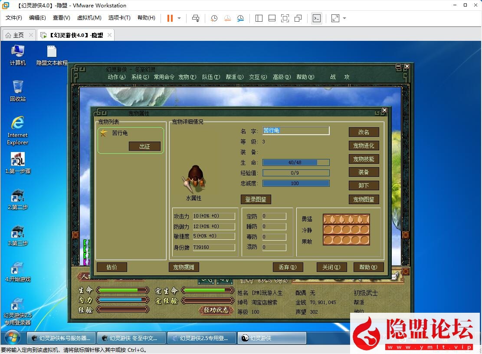Open the fullscreen options dropdown arrow
Image resolution: width=482 pixels, height=354 pixels.
pos(344,18)
